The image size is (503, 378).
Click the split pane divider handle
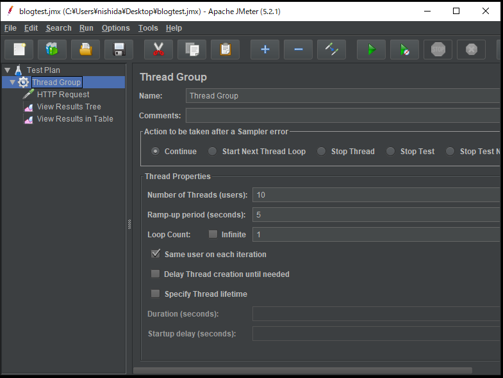pos(129,224)
